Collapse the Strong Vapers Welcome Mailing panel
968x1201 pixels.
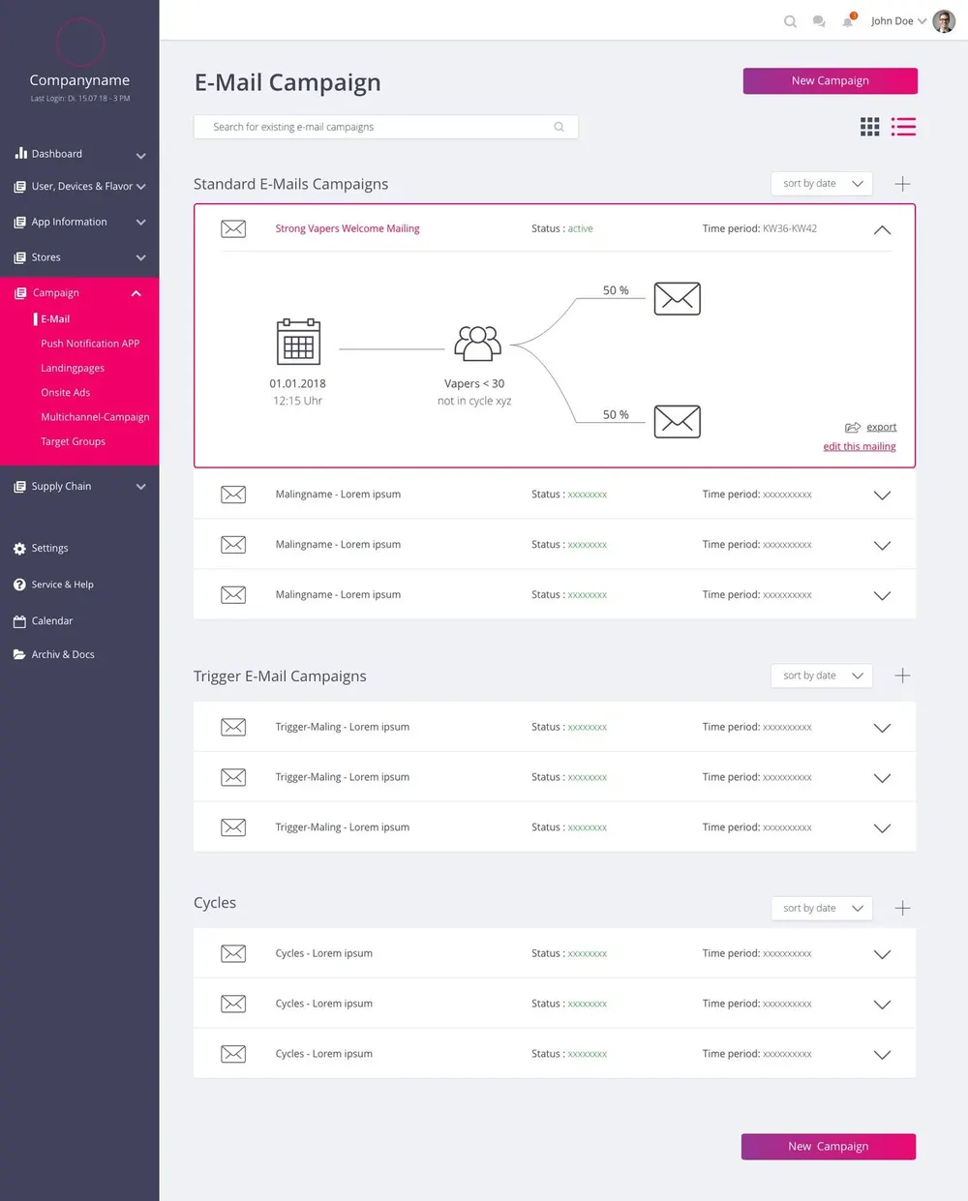(x=882, y=230)
